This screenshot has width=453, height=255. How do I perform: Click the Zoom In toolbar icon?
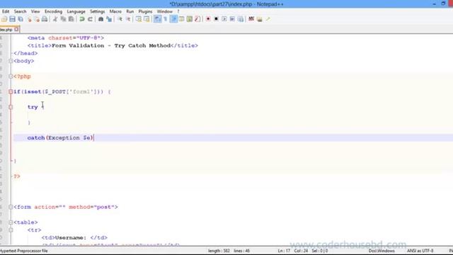point(120,19)
